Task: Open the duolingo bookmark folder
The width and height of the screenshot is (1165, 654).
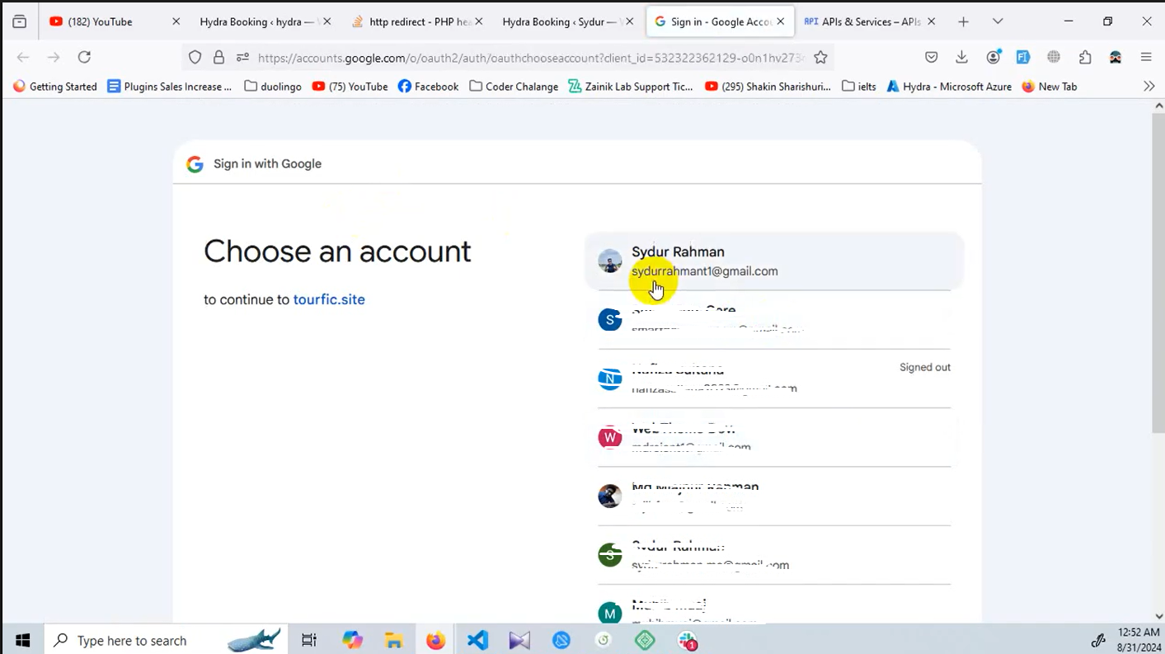Action: point(273,87)
